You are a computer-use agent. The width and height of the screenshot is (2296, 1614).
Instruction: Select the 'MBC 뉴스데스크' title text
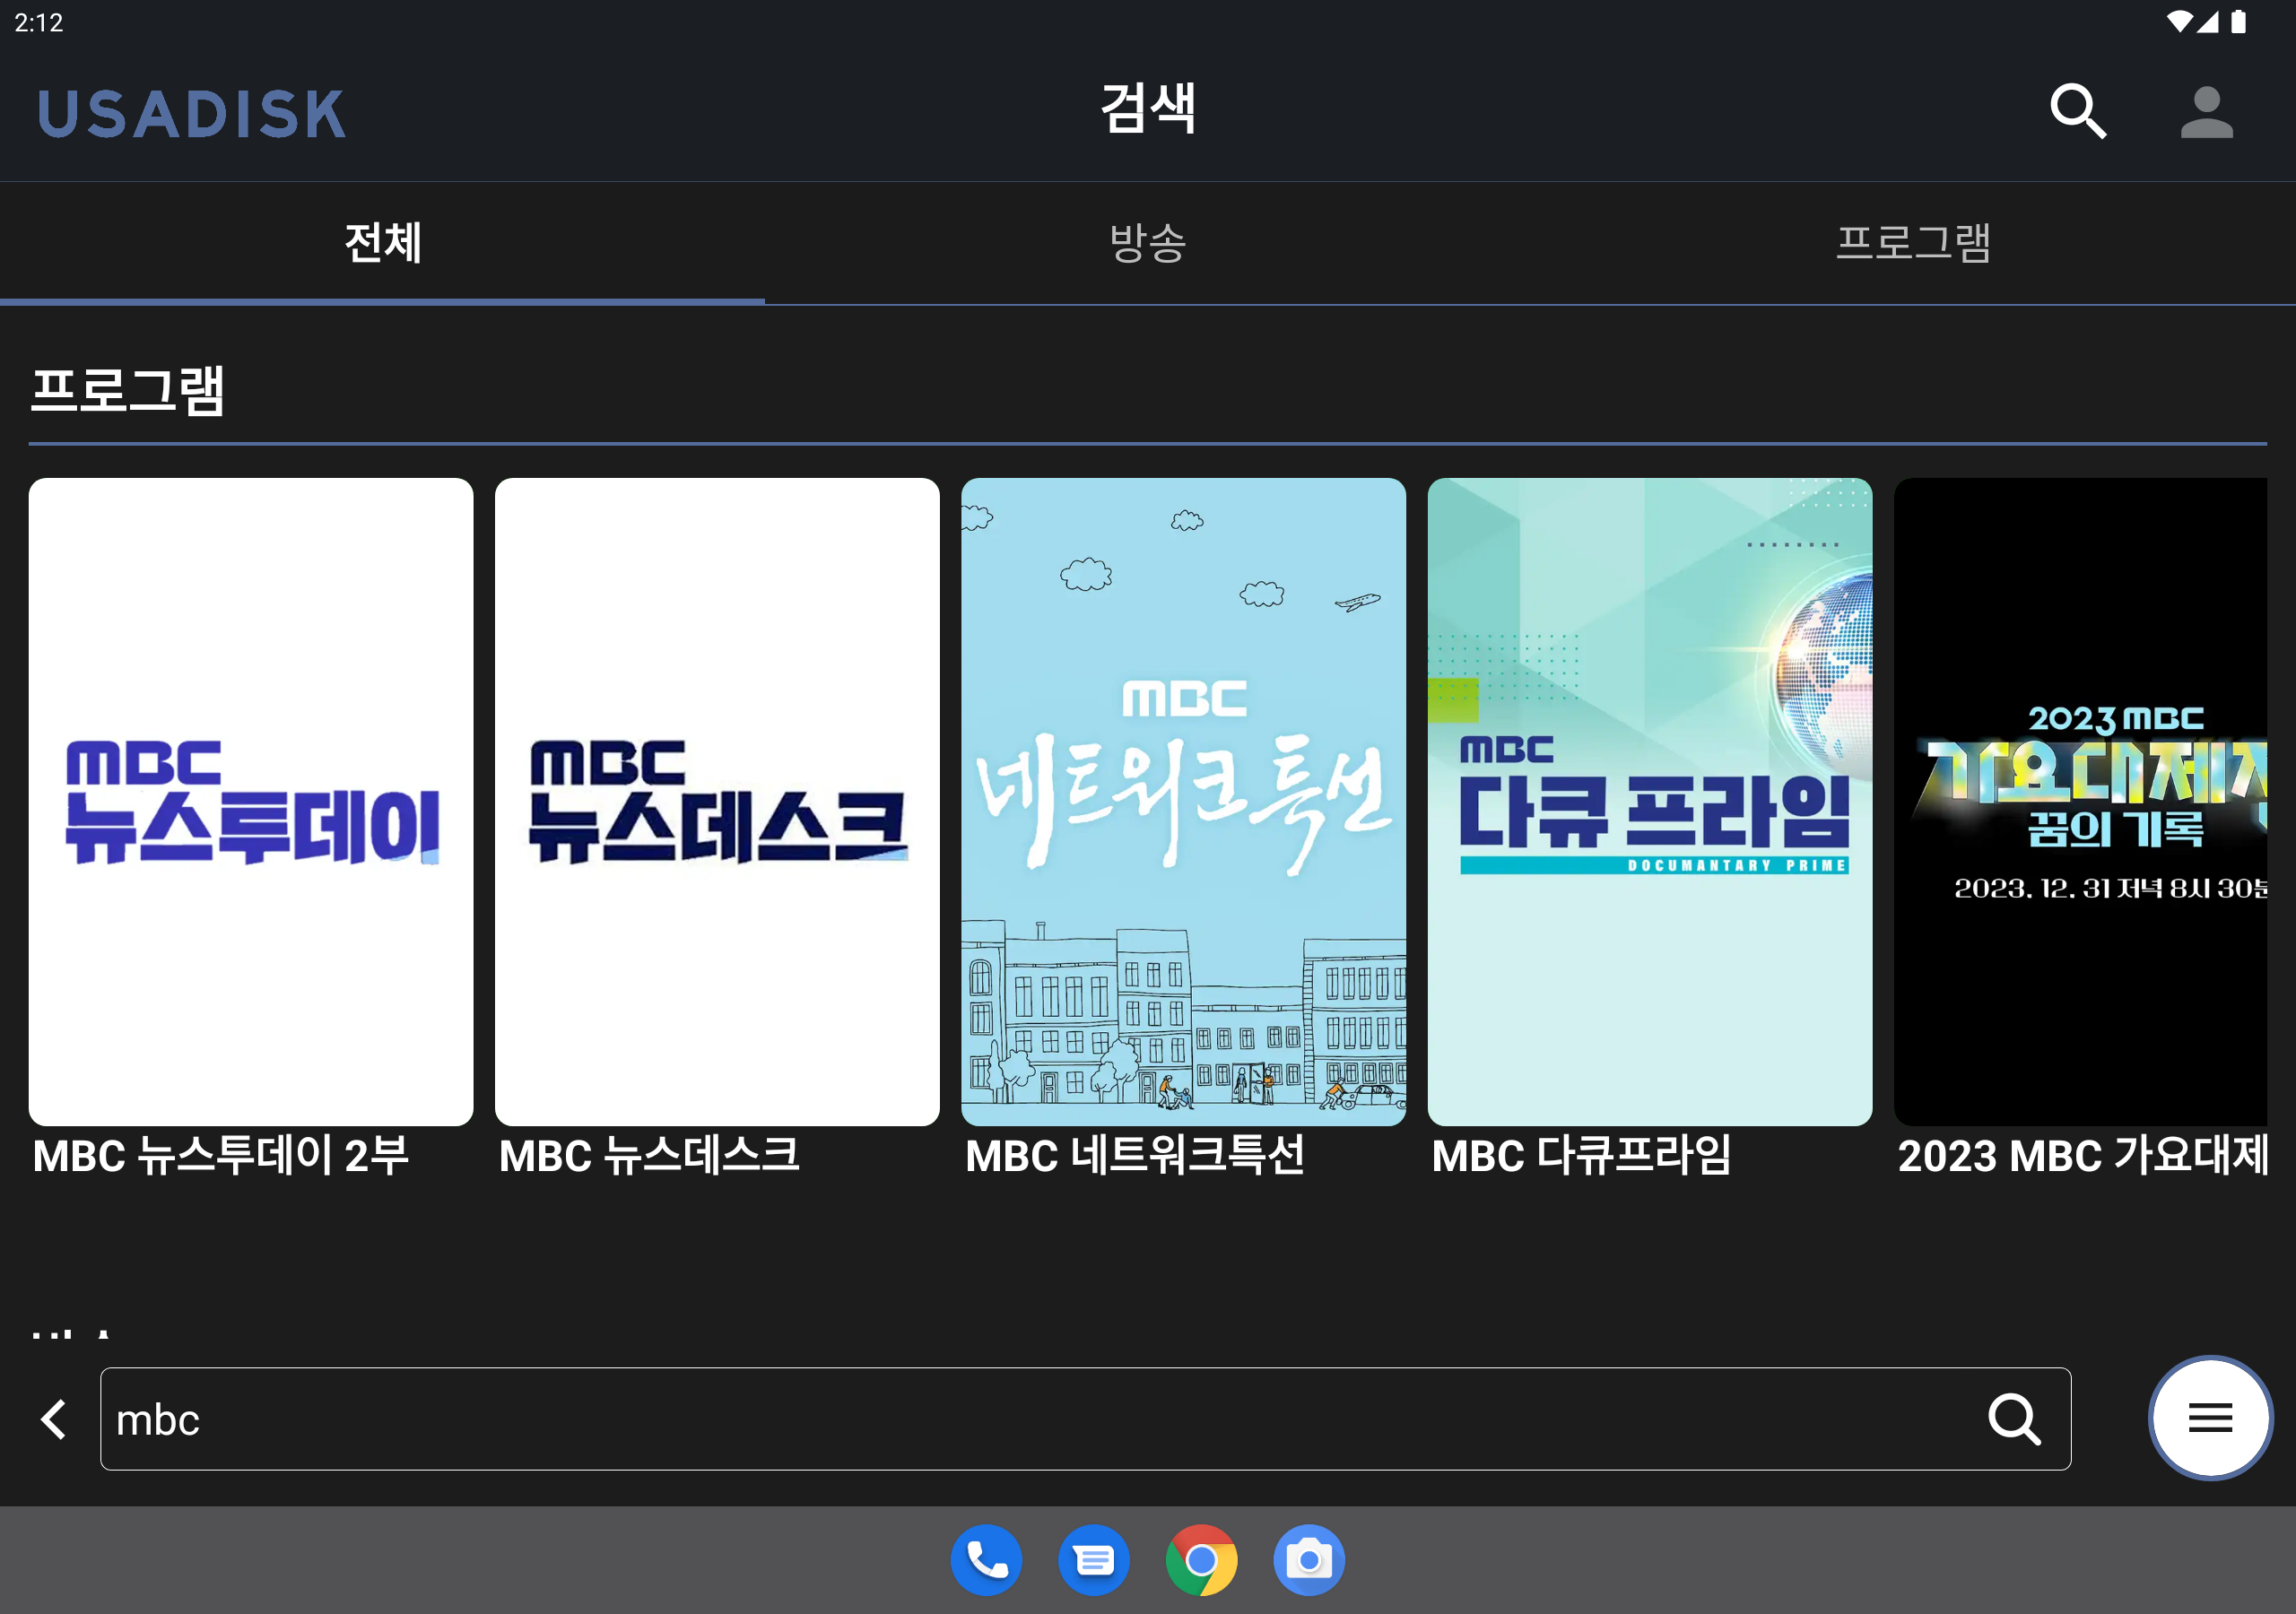(649, 1156)
